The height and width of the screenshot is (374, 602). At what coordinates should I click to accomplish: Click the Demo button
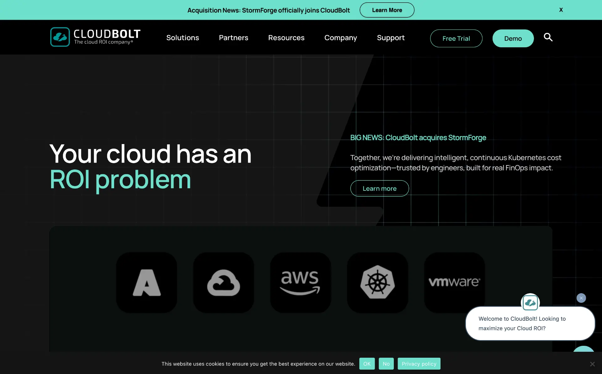[513, 38]
